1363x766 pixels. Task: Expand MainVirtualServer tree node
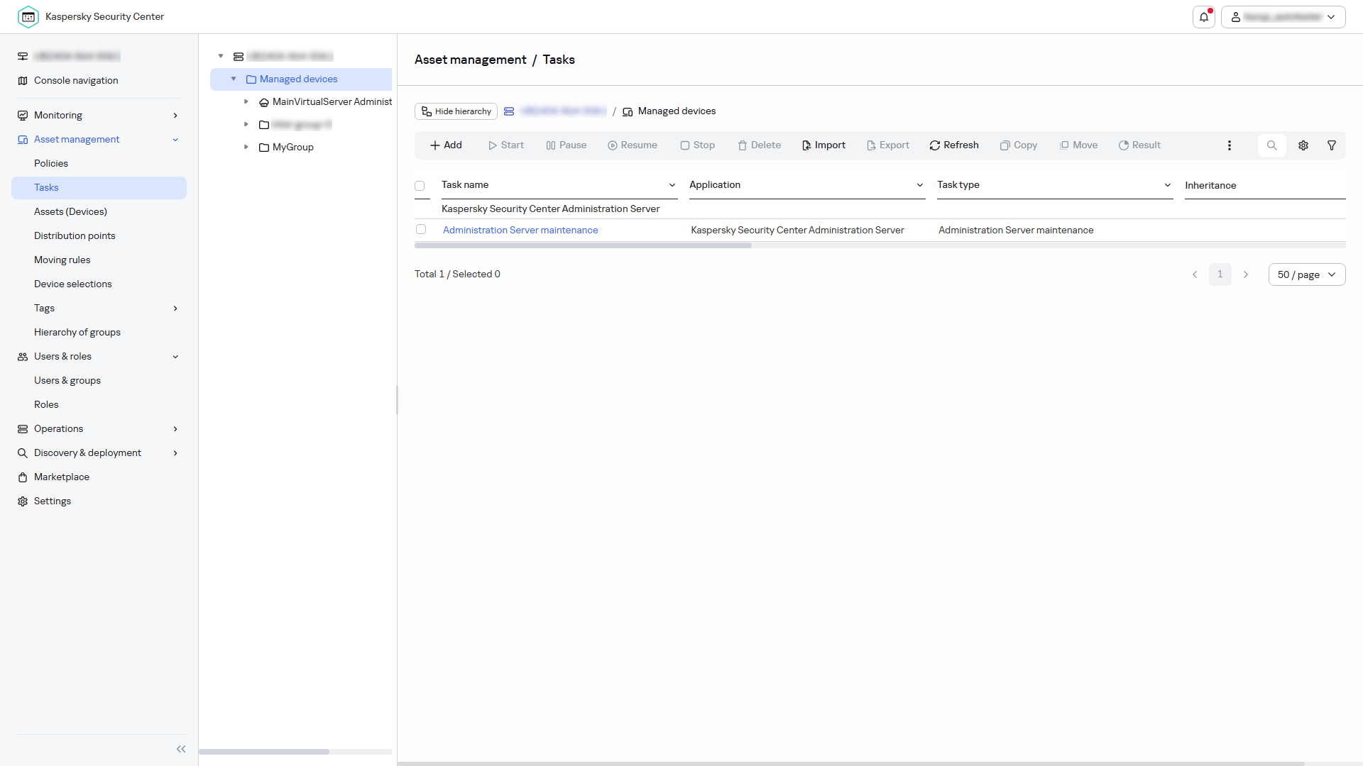[246, 102]
